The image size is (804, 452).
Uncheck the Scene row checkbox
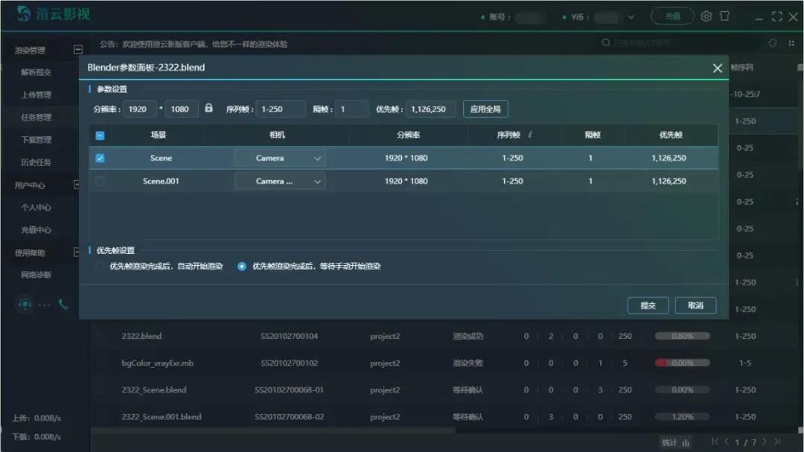tap(100, 158)
